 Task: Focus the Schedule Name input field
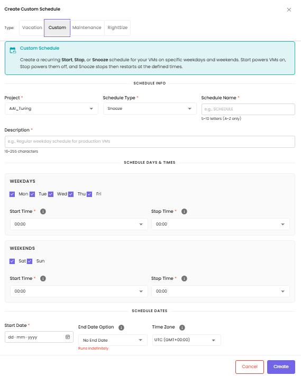pyautogui.click(x=248, y=109)
